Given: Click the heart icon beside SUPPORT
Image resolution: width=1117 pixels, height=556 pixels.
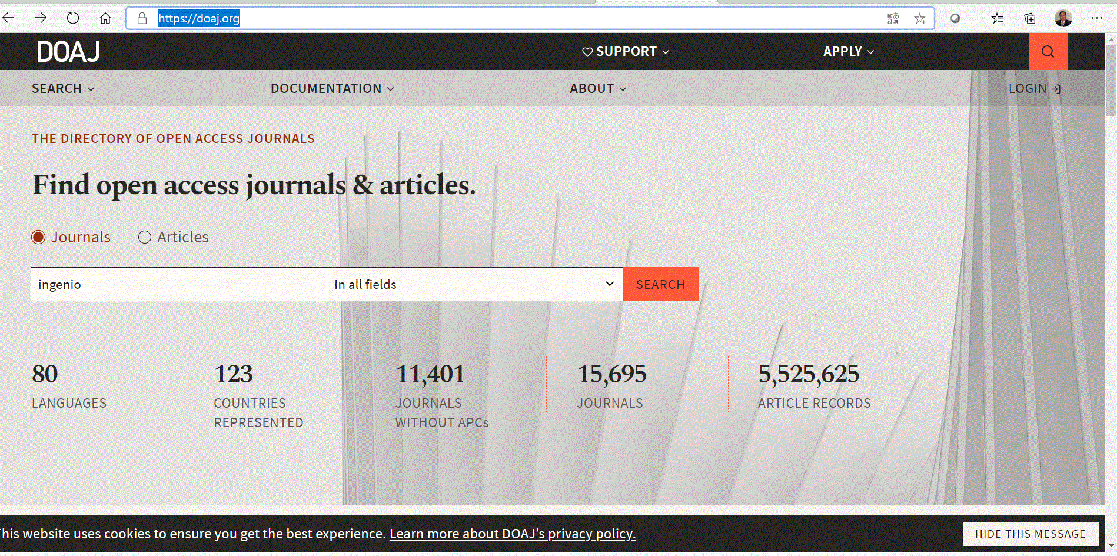Looking at the screenshot, I should 587,52.
